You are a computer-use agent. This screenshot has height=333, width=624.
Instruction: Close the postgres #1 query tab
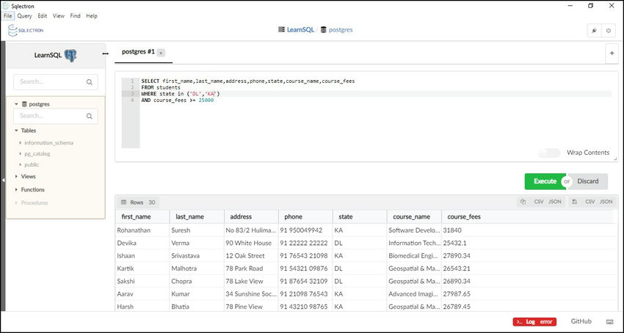161,53
